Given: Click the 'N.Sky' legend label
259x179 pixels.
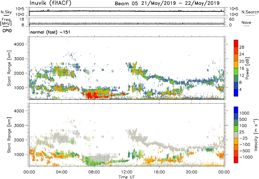Looking at the screenshot, I should [6, 12].
